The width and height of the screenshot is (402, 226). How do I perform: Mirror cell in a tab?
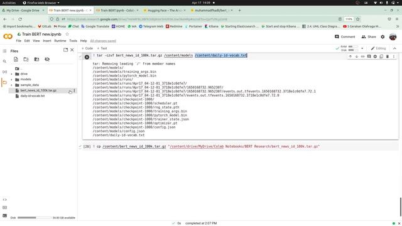(381, 56)
